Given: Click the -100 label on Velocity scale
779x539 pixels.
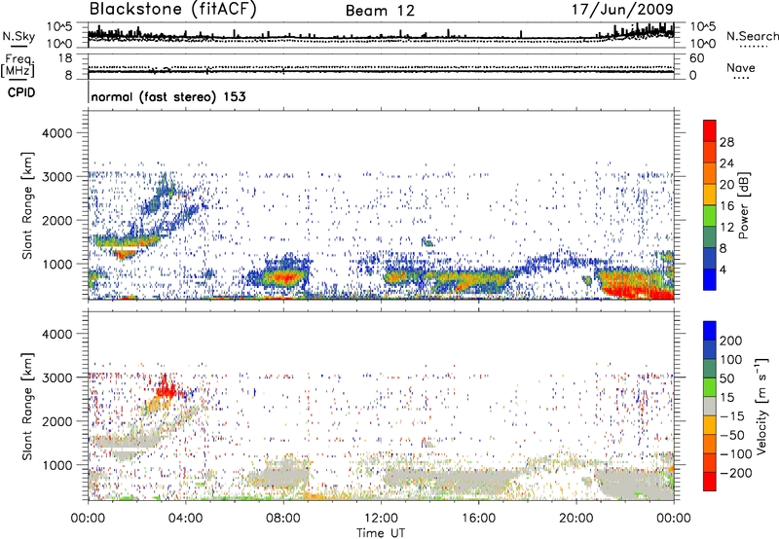Looking at the screenshot, I should pos(736,453).
